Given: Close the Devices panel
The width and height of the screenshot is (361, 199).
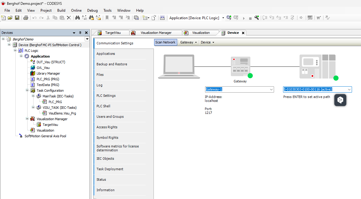Looking at the screenshot, I should (86, 33).
